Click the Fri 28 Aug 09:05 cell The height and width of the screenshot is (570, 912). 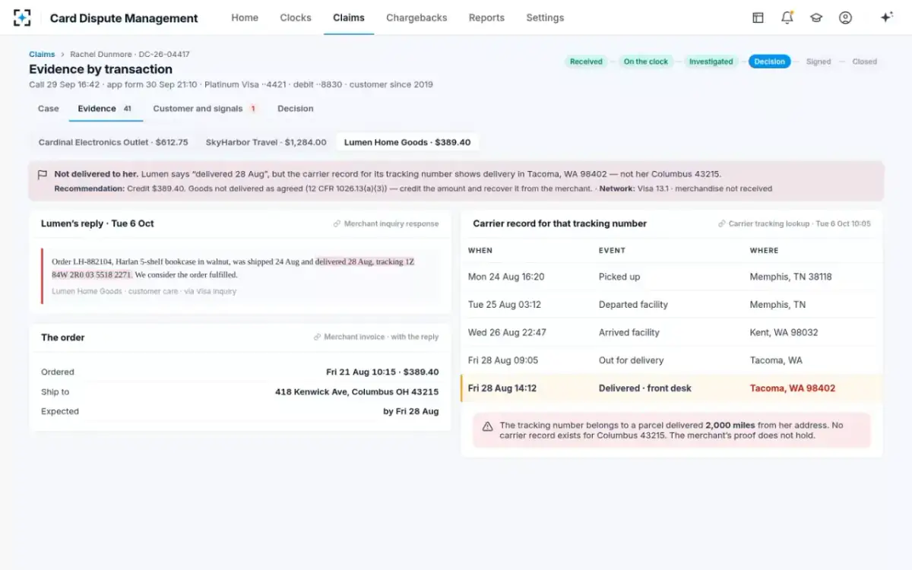[x=503, y=360]
